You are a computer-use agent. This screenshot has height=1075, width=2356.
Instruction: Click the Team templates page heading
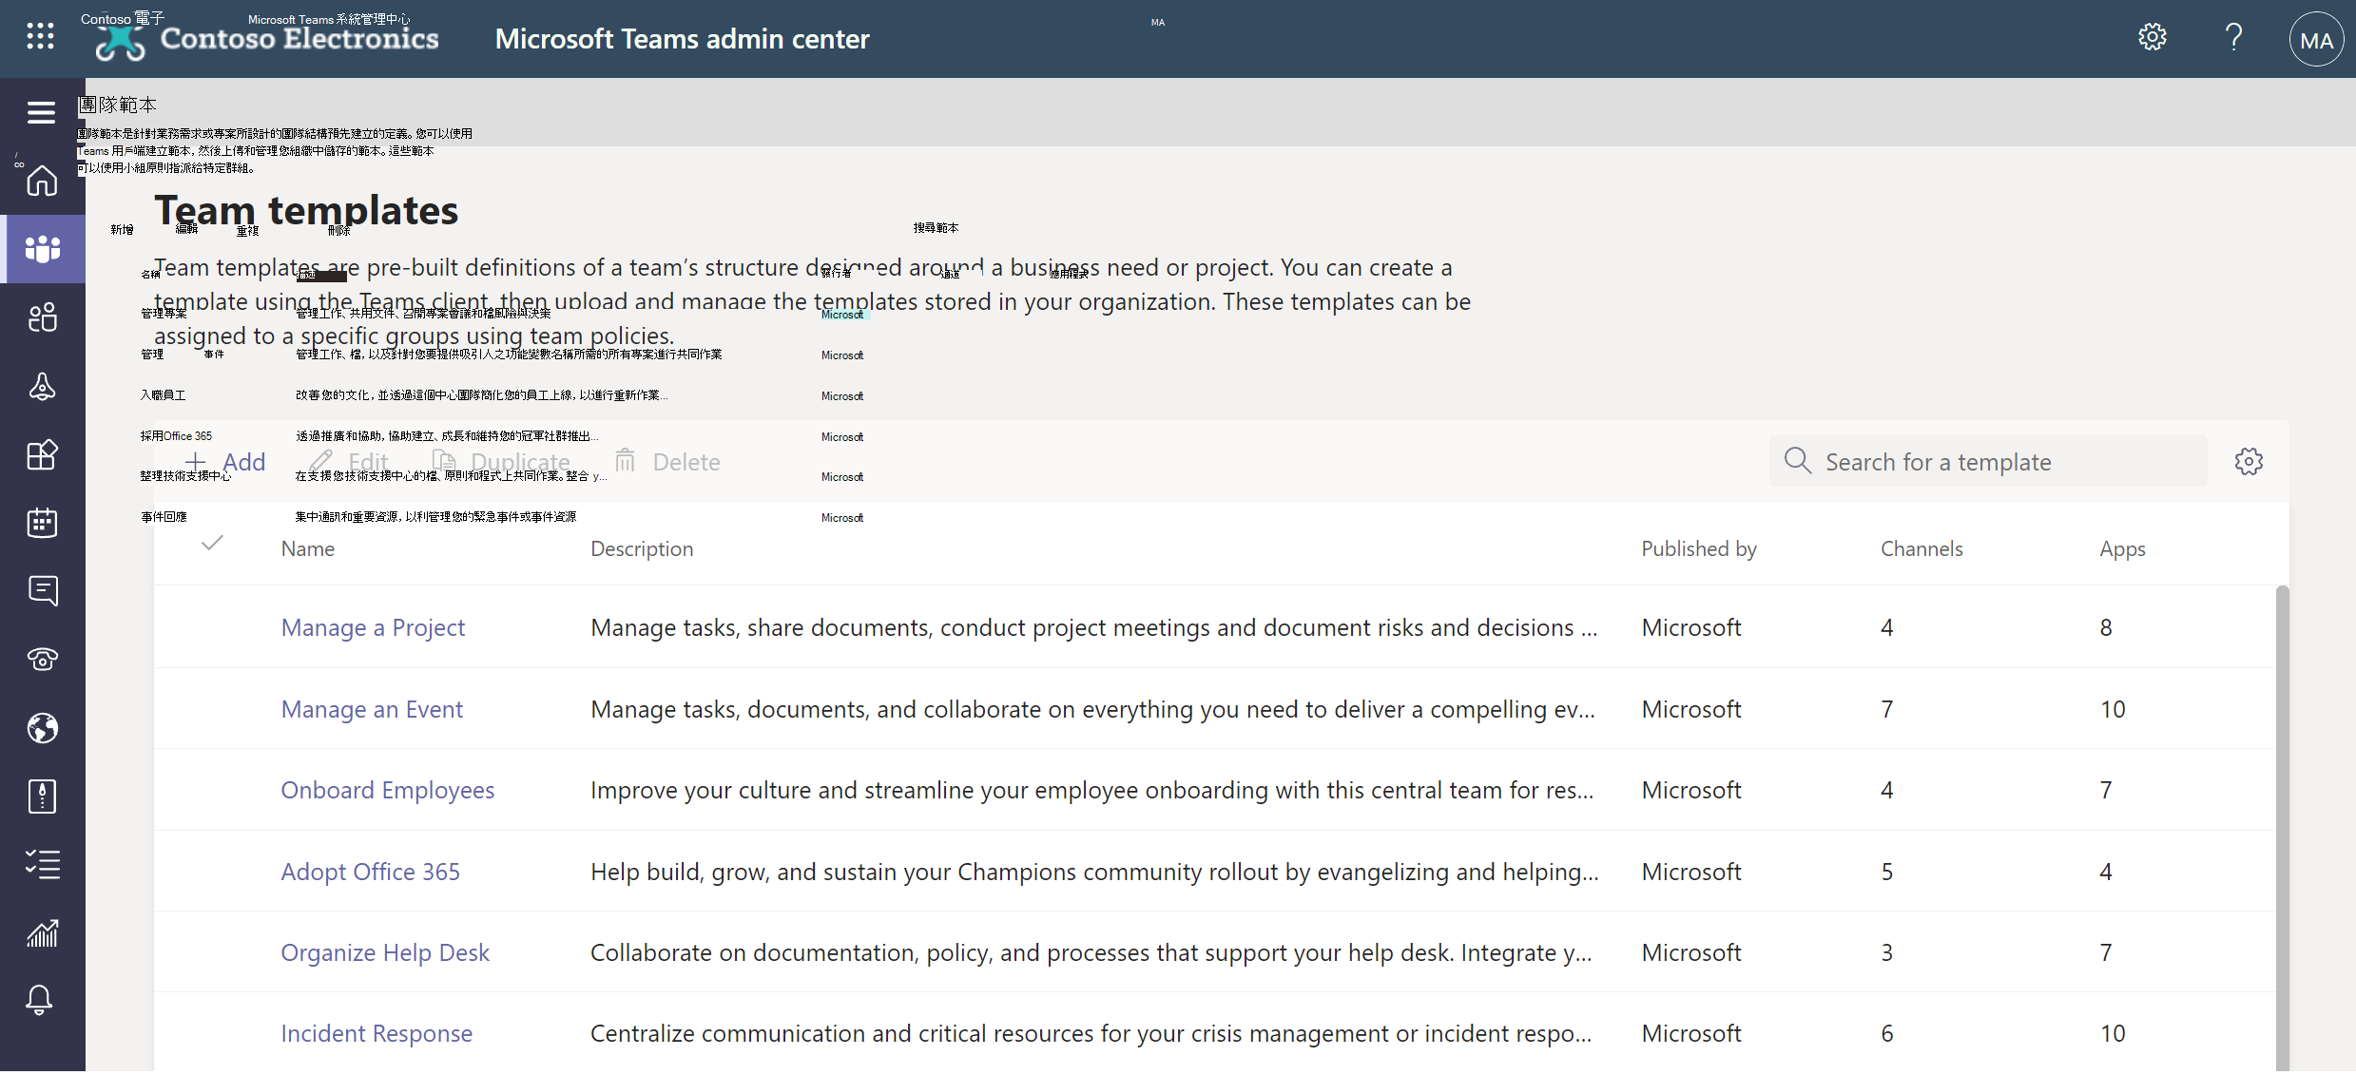pyautogui.click(x=306, y=210)
